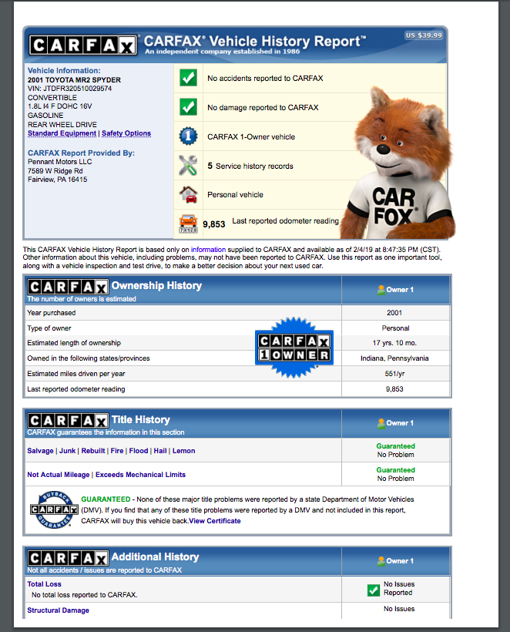The height and width of the screenshot is (632, 510).
Task: Click the CARFAX logo in Ownership History header
Action: point(68,287)
